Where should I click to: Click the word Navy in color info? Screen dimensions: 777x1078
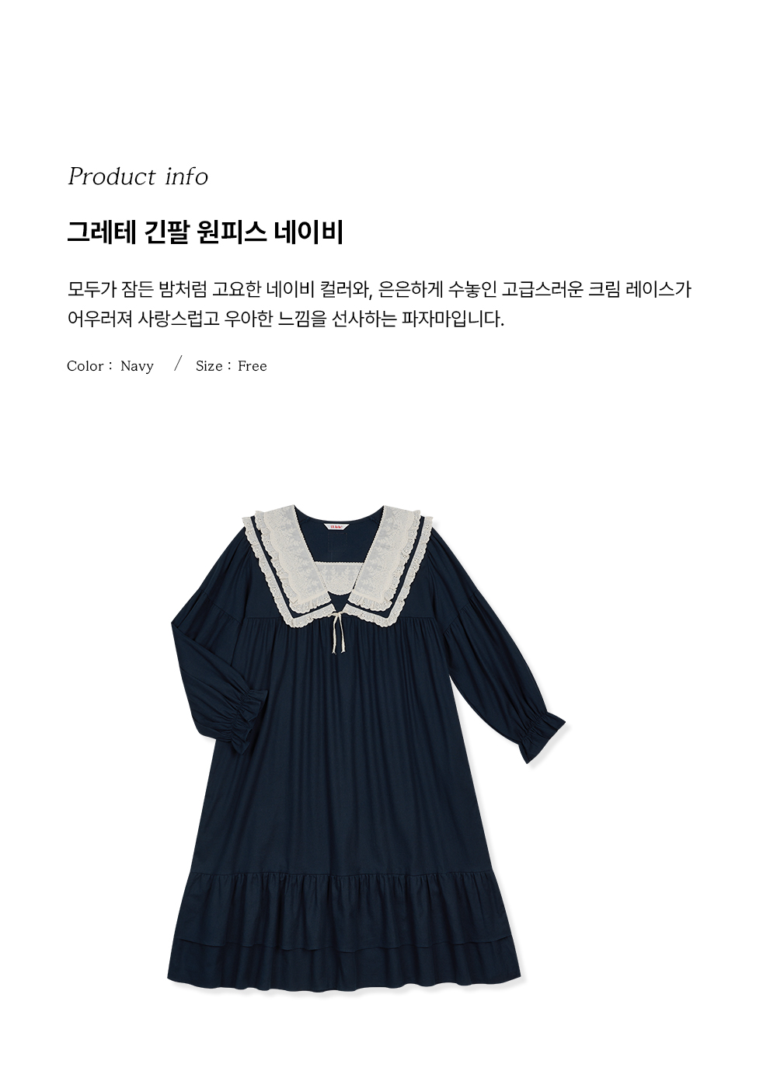tap(138, 366)
